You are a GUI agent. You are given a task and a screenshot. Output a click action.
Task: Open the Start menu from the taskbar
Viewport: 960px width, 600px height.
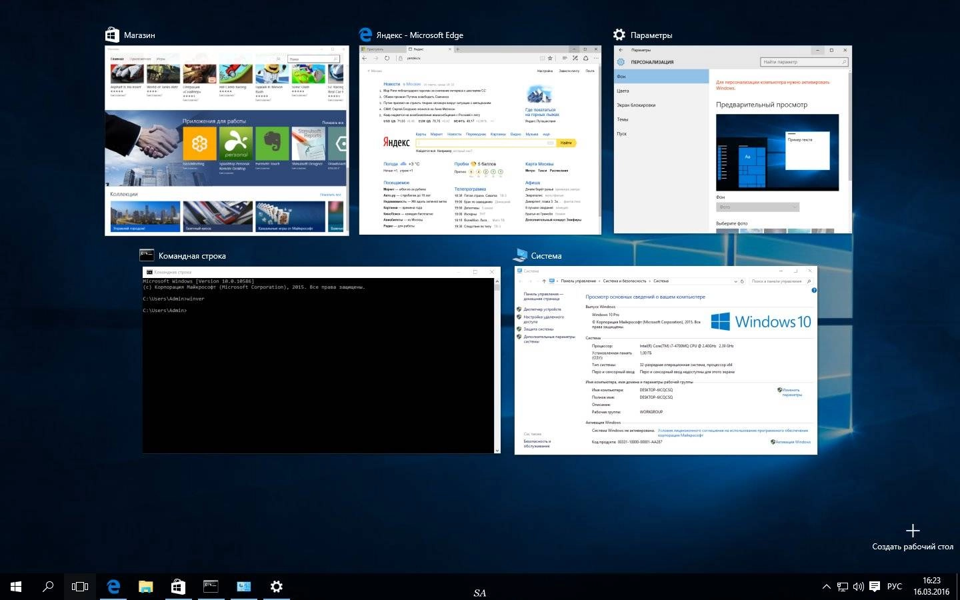coord(16,587)
